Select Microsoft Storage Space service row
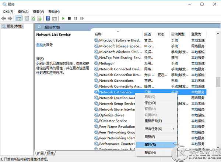 pyautogui.click(x=150, y=46)
